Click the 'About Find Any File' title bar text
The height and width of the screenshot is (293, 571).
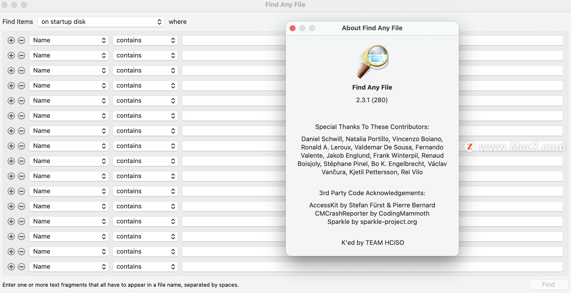pyautogui.click(x=372, y=28)
